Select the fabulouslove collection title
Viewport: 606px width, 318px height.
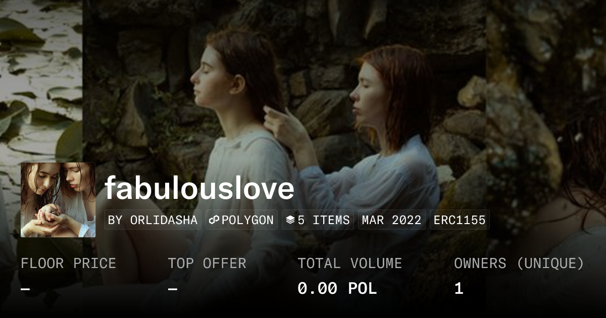pos(199,188)
